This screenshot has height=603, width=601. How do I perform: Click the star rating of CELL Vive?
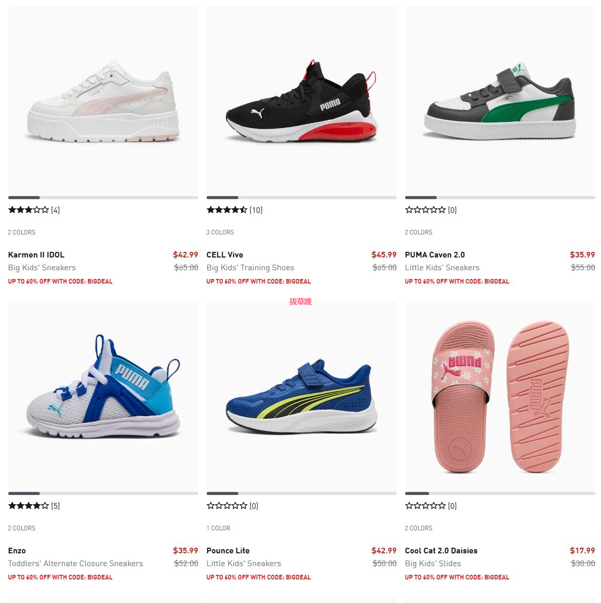[x=227, y=210]
